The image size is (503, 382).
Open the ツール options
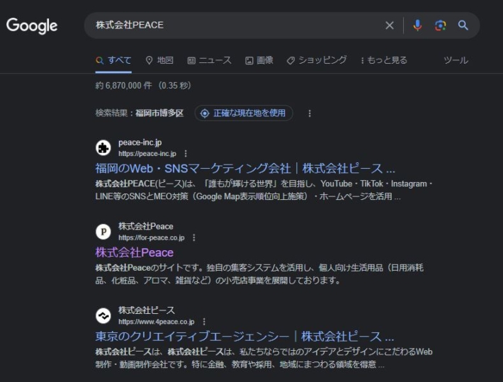point(456,60)
